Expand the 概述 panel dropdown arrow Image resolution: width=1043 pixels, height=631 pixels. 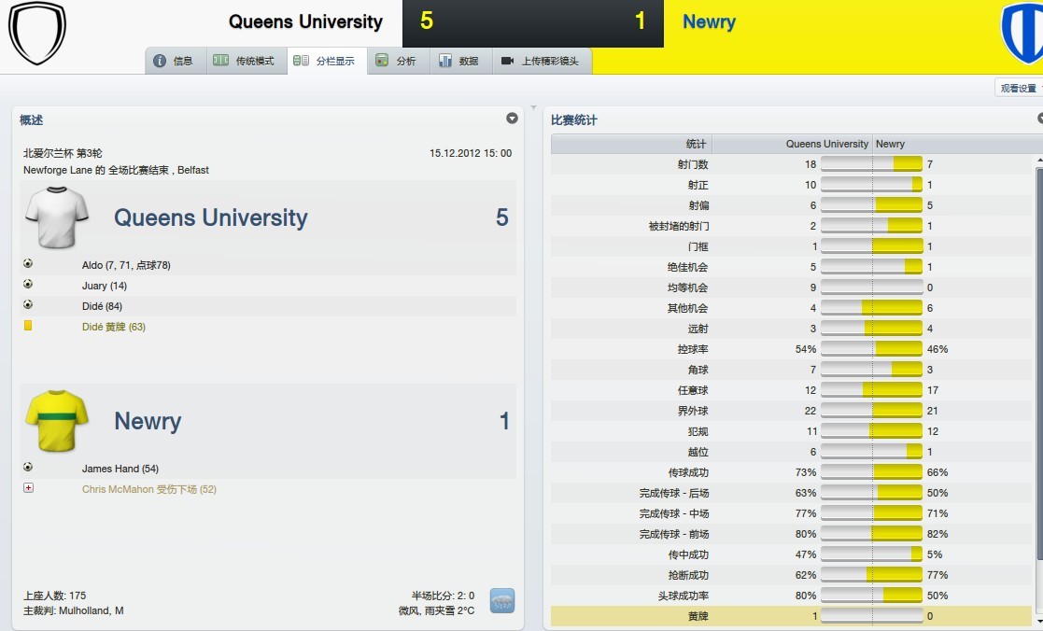point(512,119)
